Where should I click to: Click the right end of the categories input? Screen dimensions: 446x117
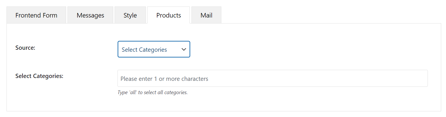420,79
